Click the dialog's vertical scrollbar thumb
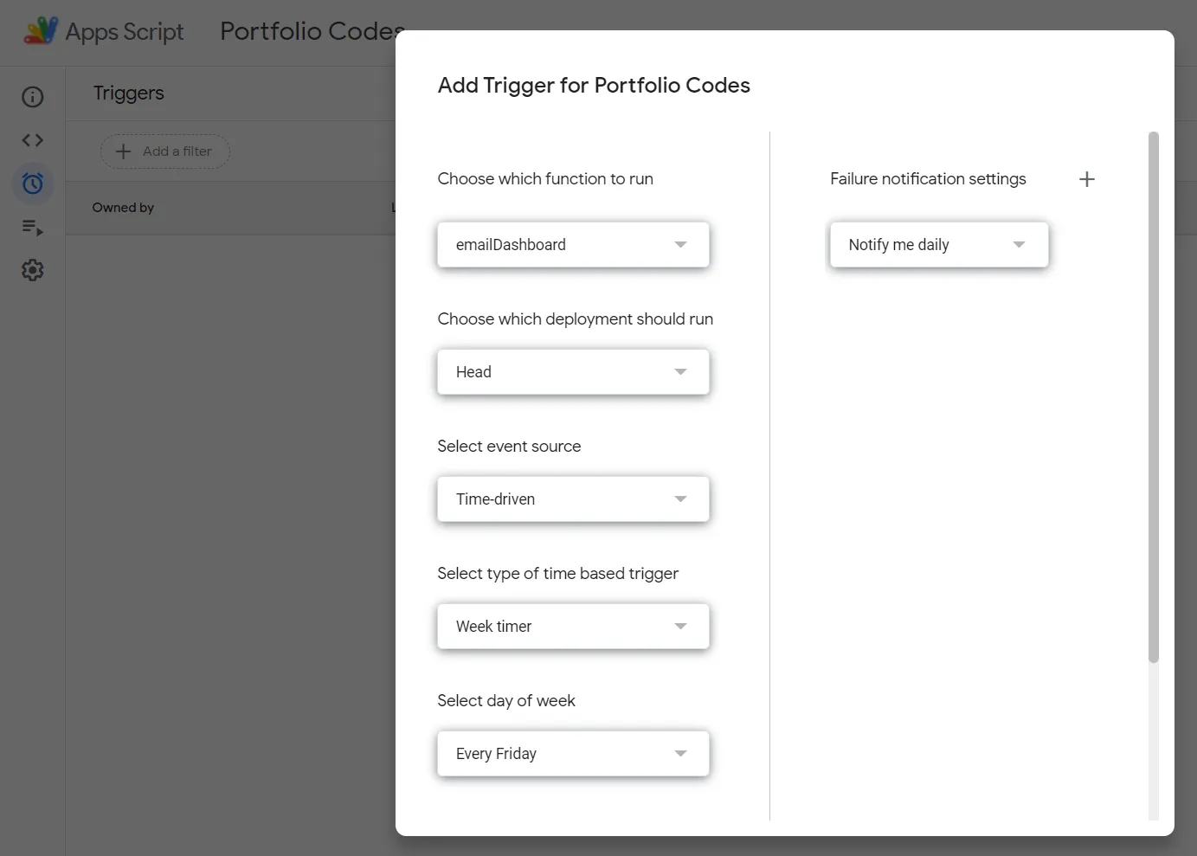 [1153, 398]
